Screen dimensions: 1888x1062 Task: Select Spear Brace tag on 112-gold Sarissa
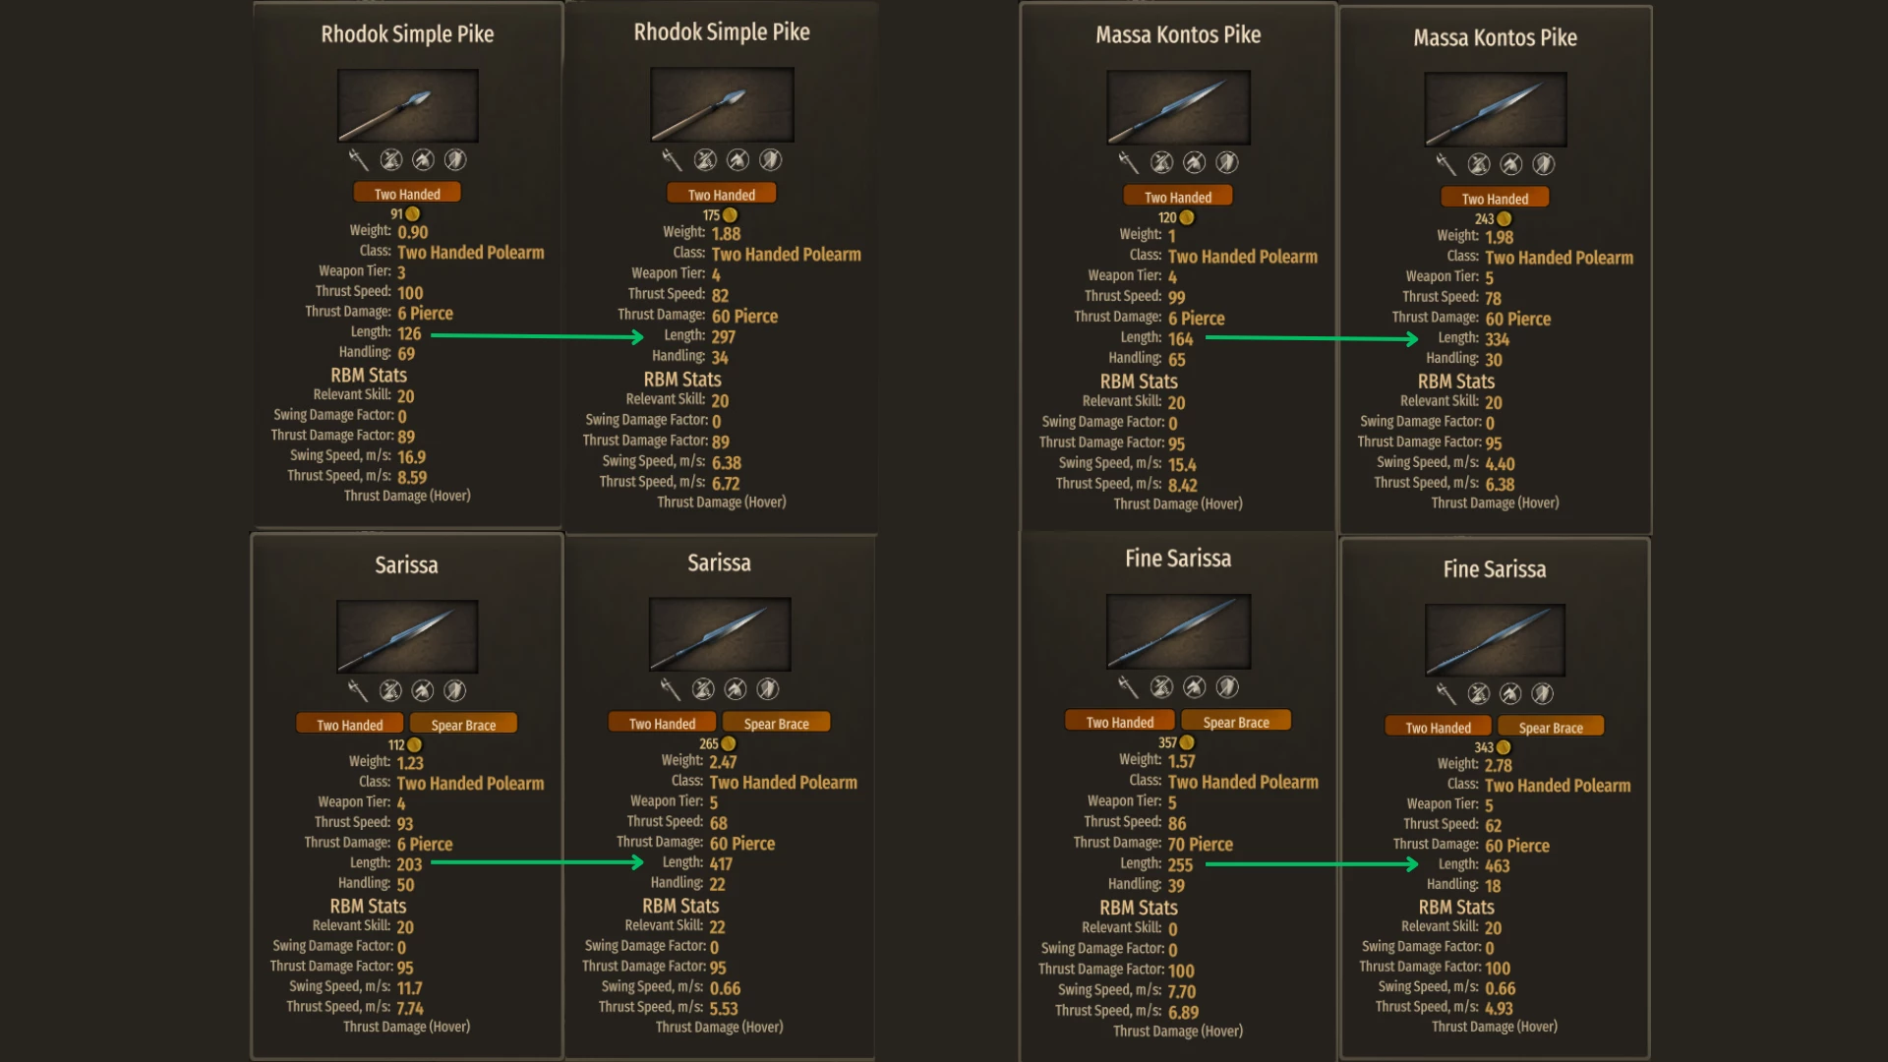pos(463,725)
